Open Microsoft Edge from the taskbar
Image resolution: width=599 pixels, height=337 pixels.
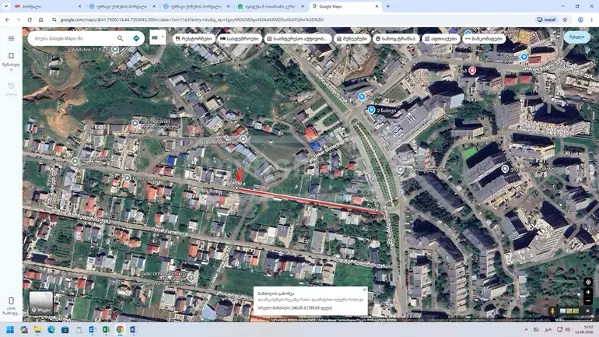click(x=51, y=329)
